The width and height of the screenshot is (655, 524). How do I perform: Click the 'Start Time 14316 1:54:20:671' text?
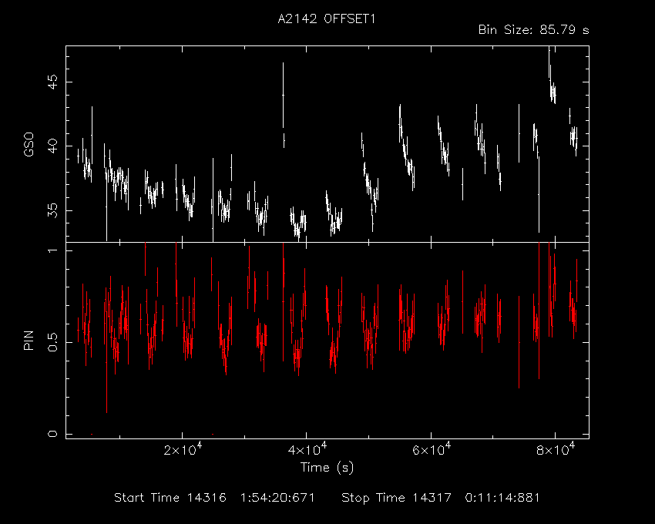215,498
